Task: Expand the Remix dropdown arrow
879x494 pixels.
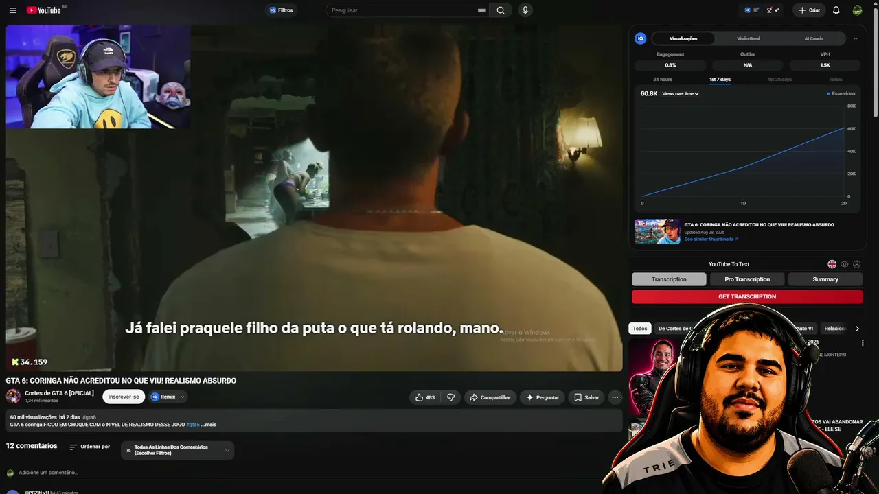Action: [183, 397]
